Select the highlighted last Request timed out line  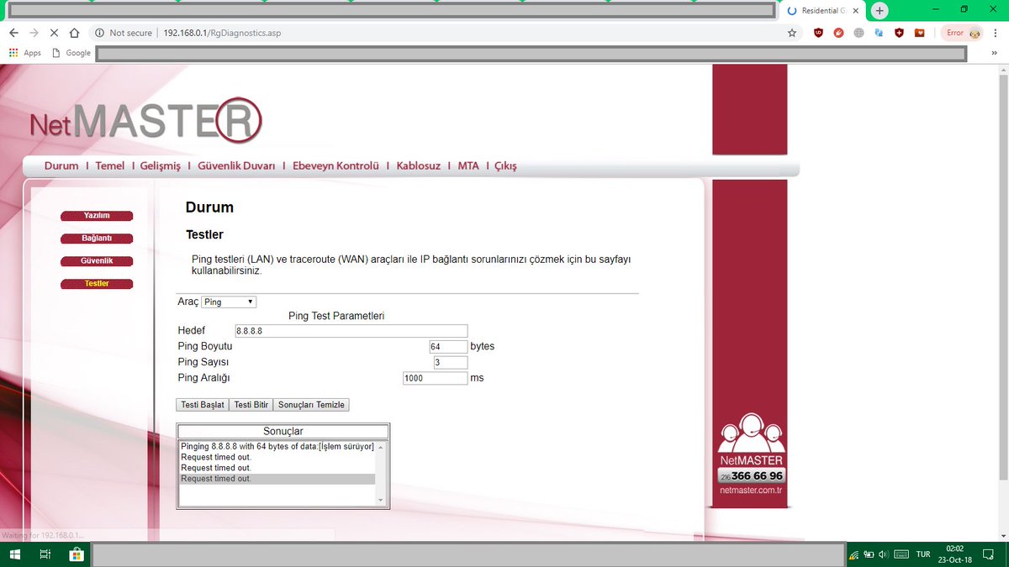click(x=277, y=479)
